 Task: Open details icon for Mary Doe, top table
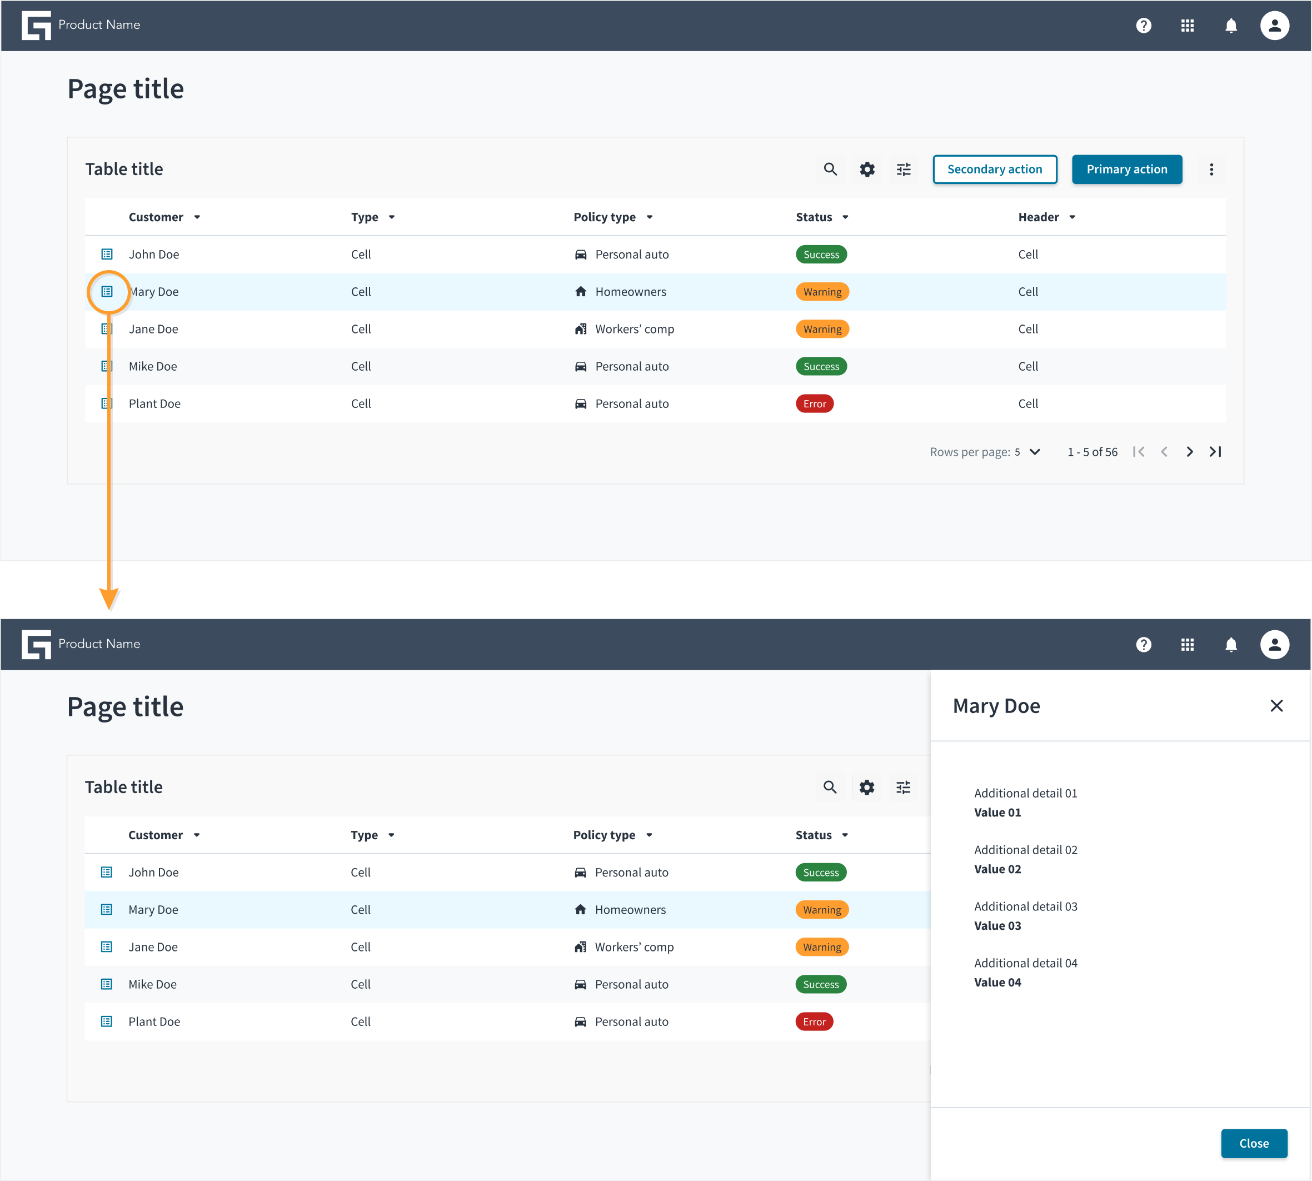107,291
